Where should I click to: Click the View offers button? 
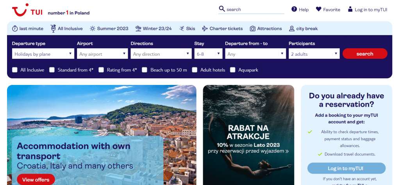(x=36, y=180)
